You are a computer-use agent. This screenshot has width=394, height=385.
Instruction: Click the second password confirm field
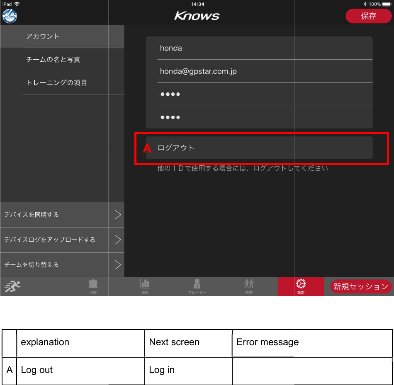pyautogui.click(x=259, y=117)
